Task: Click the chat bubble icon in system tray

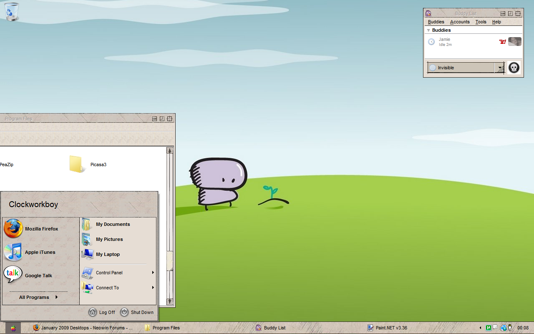Action: pyautogui.click(x=495, y=327)
